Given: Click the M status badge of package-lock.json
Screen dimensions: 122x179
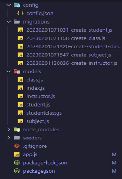Looking at the screenshot, I should pos(114,163).
